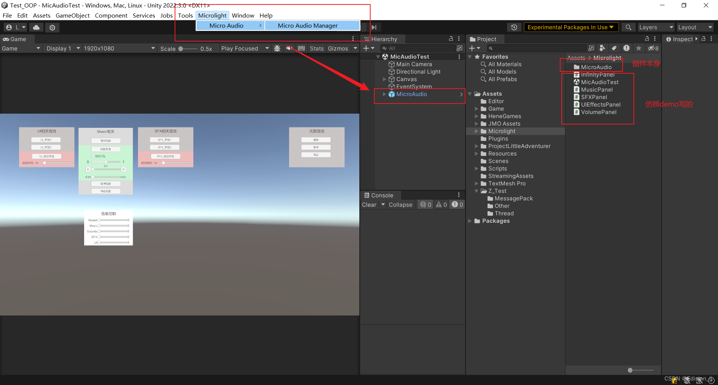This screenshot has height=385, width=718.
Task: Open the Editor settings gear icon
Action: (x=52, y=27)
